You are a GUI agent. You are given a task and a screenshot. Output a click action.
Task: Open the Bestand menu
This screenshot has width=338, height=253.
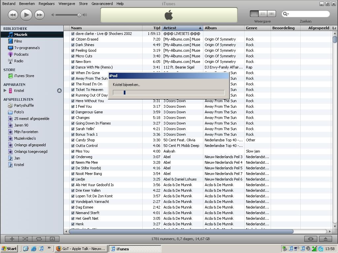click(9, 4)
